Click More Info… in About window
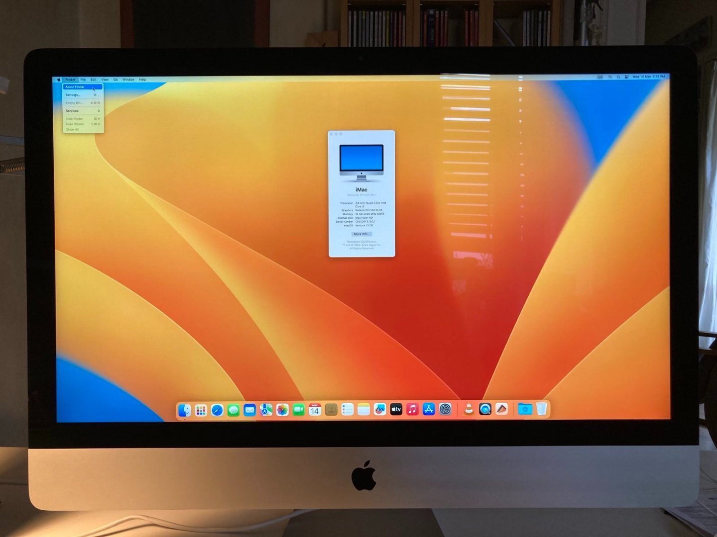The height and width of the screenshot is (537, 717). [361, 234]
